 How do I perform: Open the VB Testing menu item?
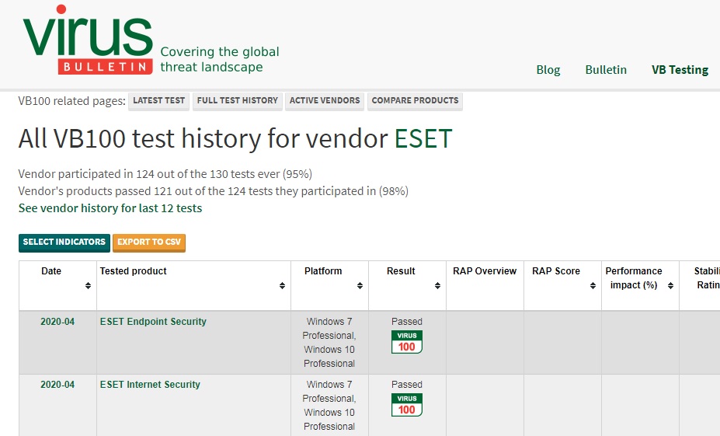680,70
